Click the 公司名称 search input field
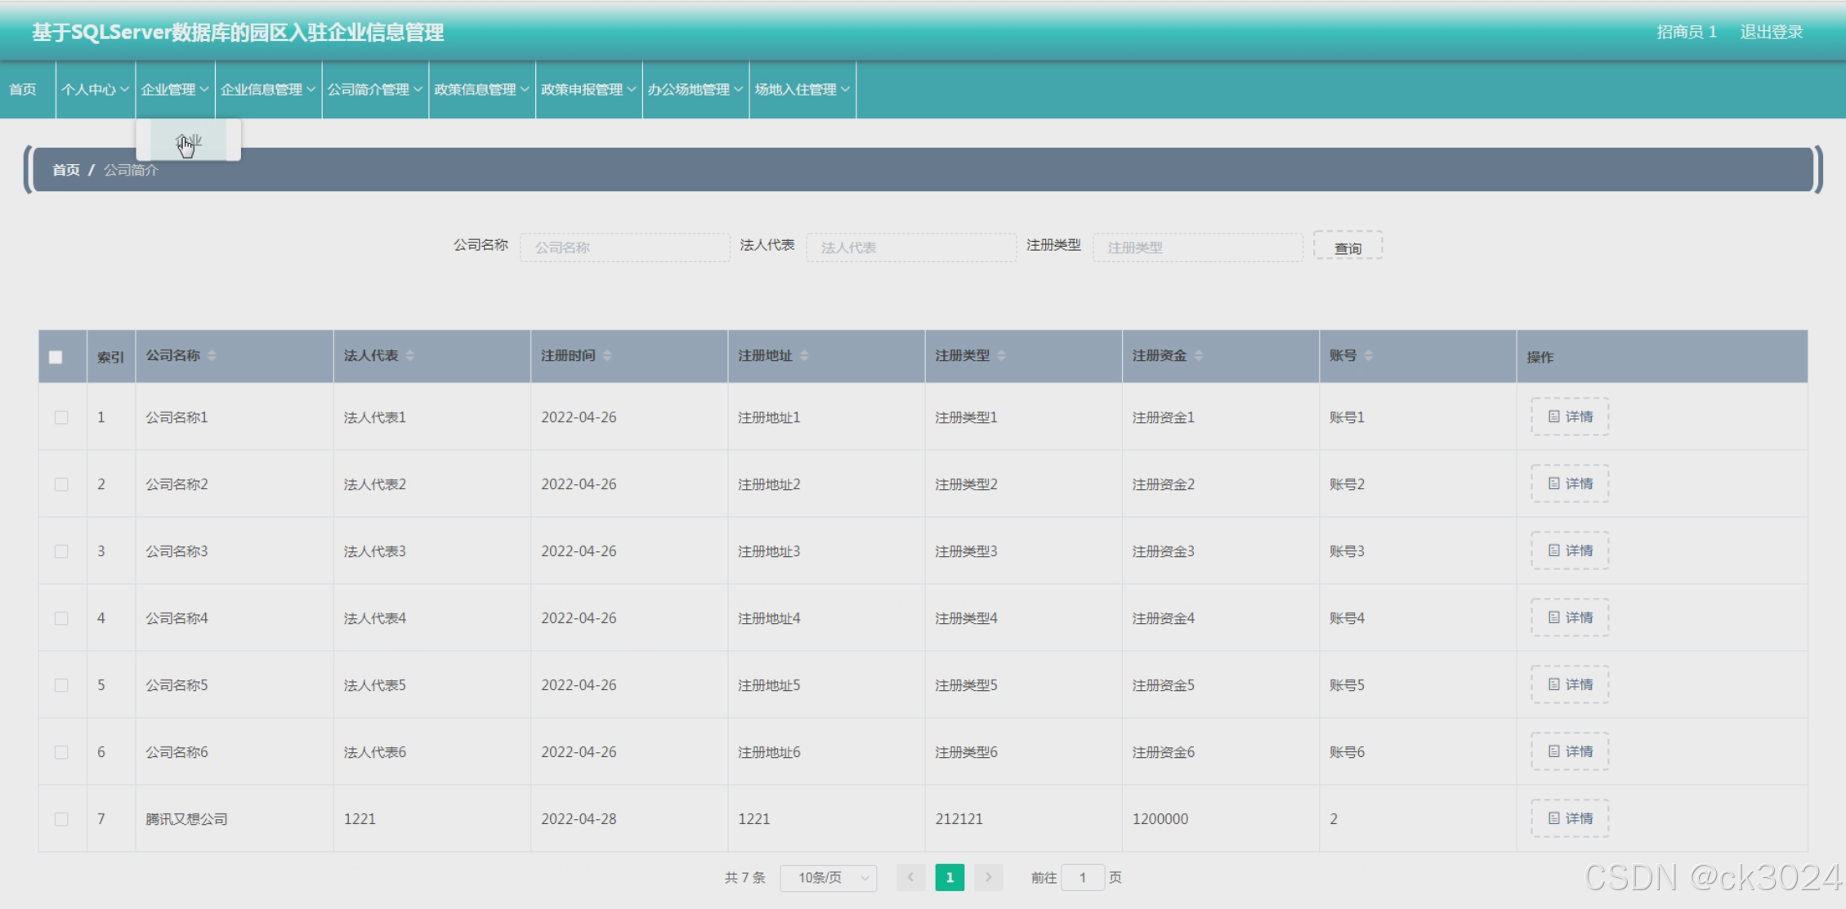Image resolution: width=1846 pixels, height=909 pixels. [x=624, y=247]
